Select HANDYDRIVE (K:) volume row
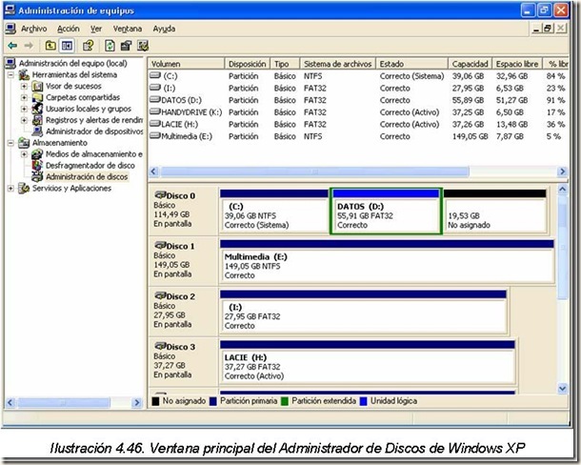The height and width of the screenshot is (465, 581). [357, 112]
